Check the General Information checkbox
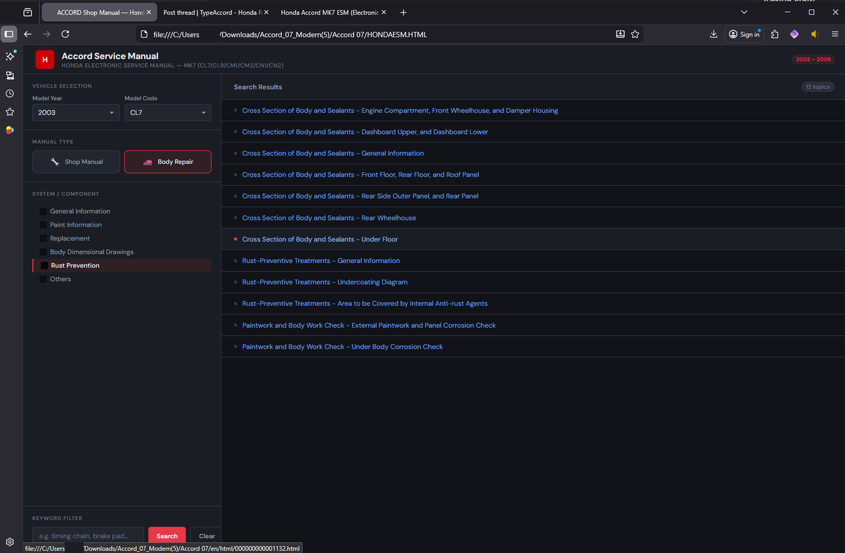Viewport: 845px width, 553px height. (x=43, y=212)
